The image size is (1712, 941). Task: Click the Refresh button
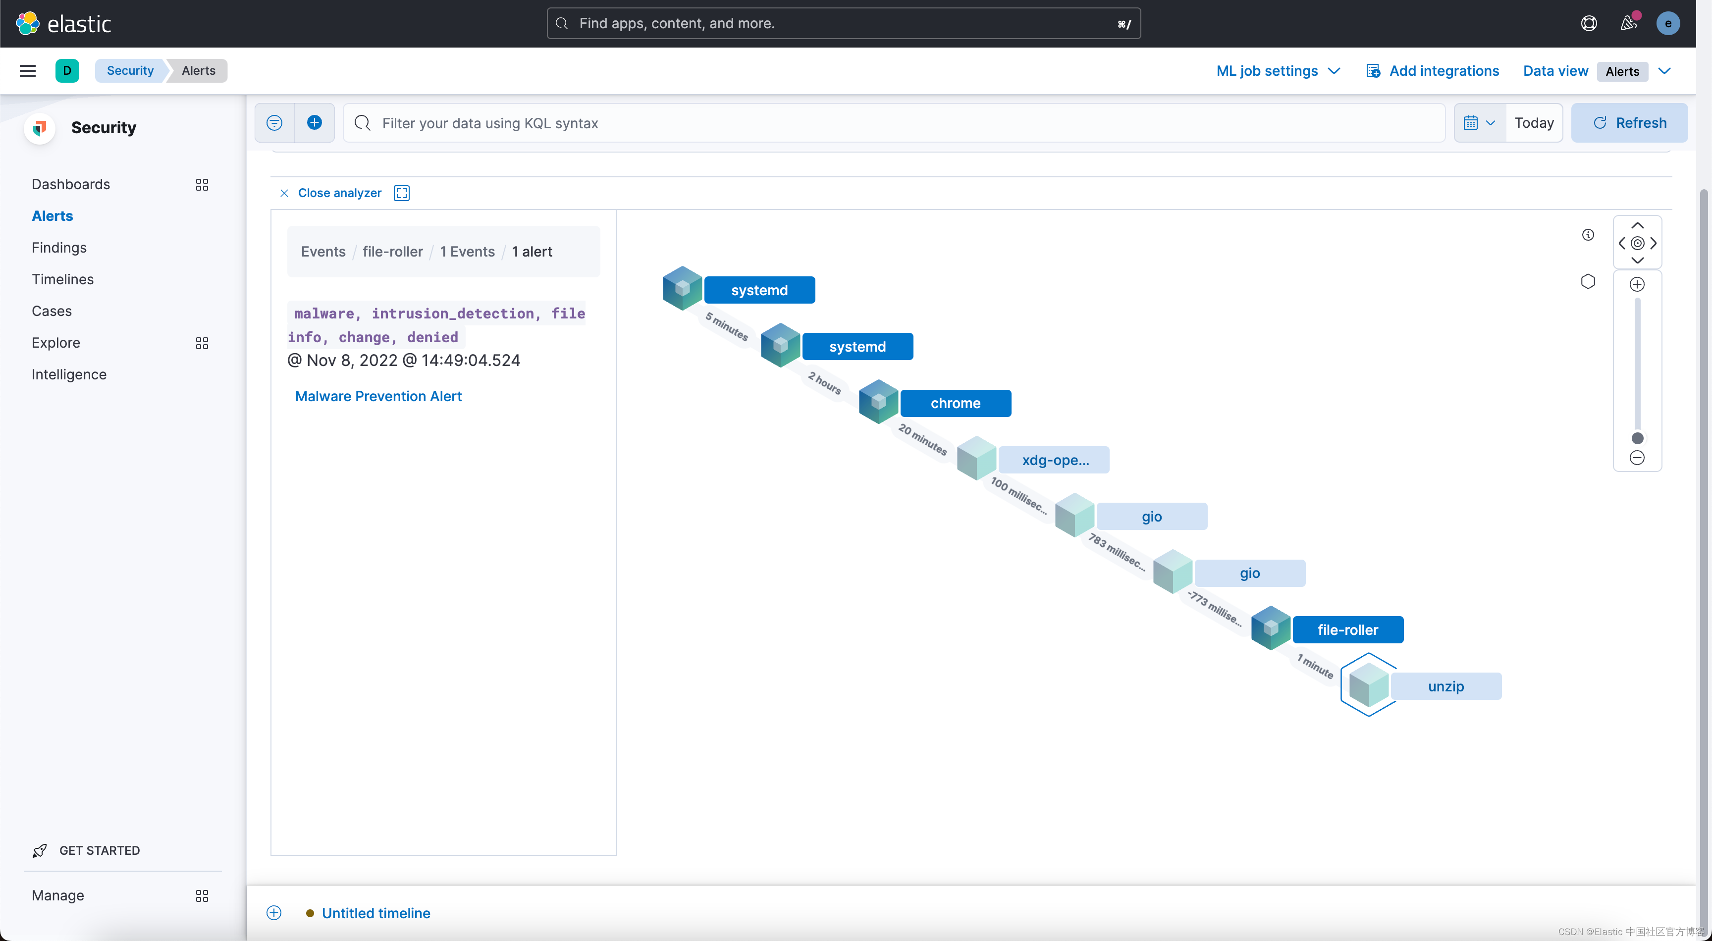coord(1629,123)
